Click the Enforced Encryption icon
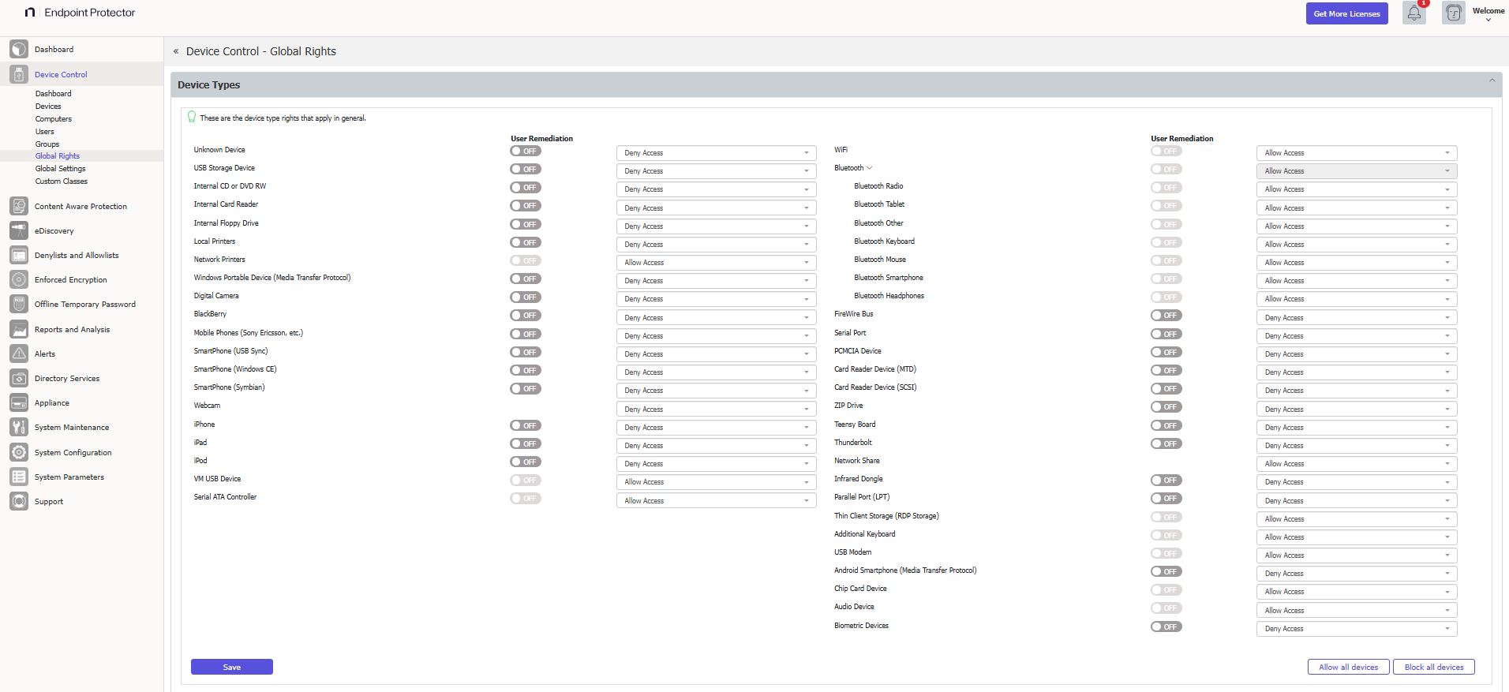The width and height of the screenshot is (1509, 692). pyautogui.click(x=19, y=279)
